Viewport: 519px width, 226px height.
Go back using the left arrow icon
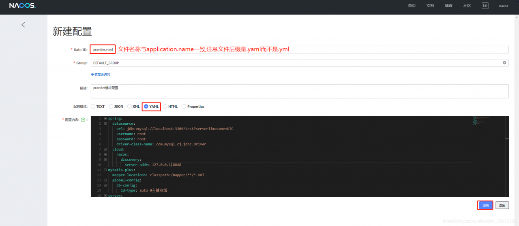coord(23,25)
